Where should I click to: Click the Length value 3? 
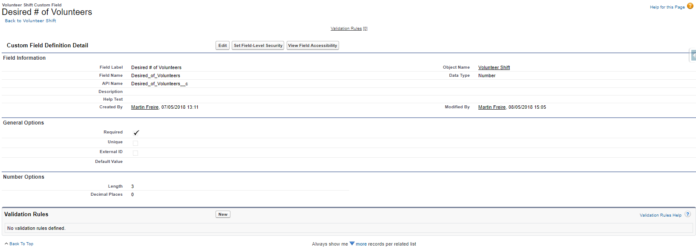pos(132,186)
